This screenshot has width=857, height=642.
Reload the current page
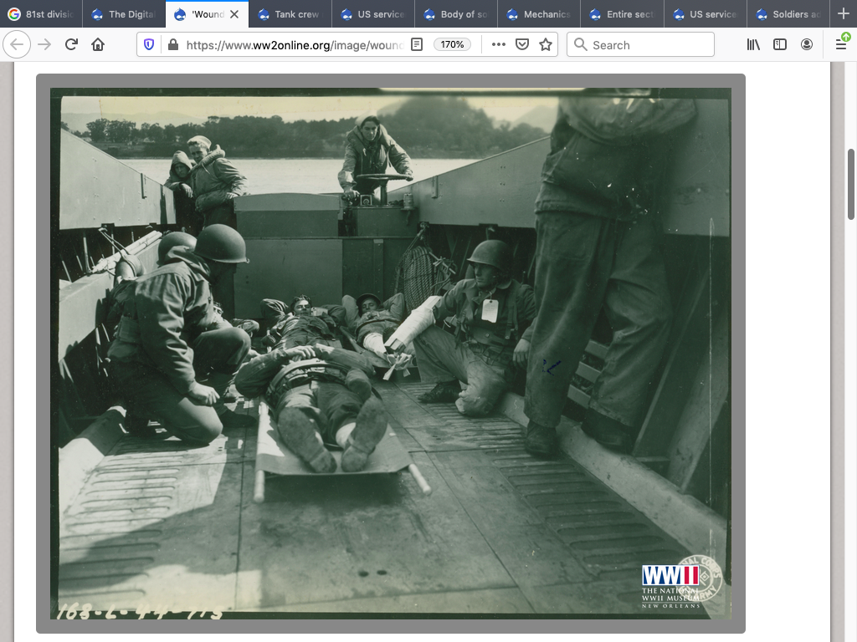[71, 44]
